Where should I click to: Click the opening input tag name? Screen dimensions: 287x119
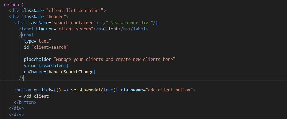click(27, 35)
